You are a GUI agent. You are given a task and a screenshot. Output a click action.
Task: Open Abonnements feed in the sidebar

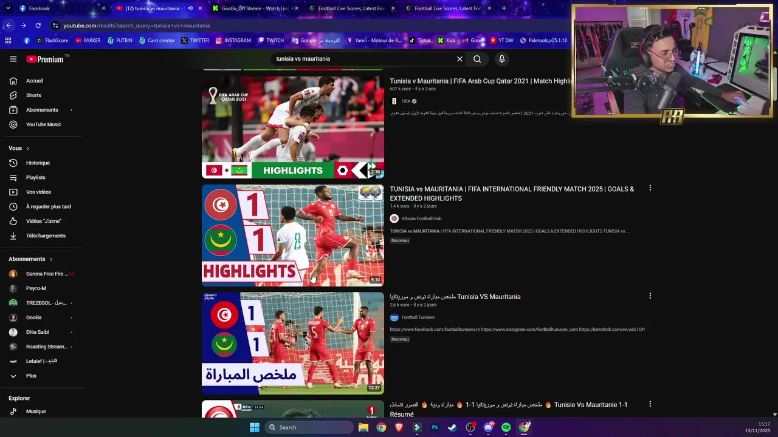(x=41, y=110)
